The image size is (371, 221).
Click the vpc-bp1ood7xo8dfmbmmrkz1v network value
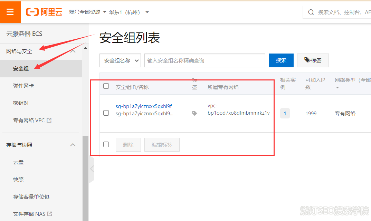point(238,109)
